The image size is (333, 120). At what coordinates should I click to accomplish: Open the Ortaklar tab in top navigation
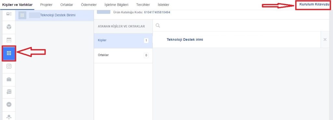(67, 5)
